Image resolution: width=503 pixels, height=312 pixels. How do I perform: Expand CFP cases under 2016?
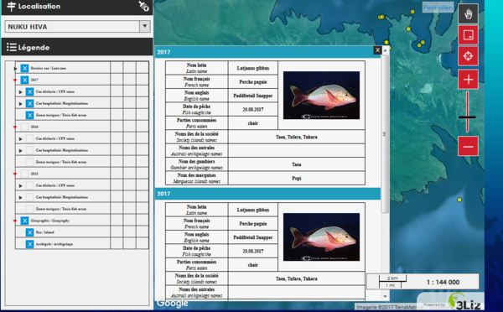[x=20, y=138]
